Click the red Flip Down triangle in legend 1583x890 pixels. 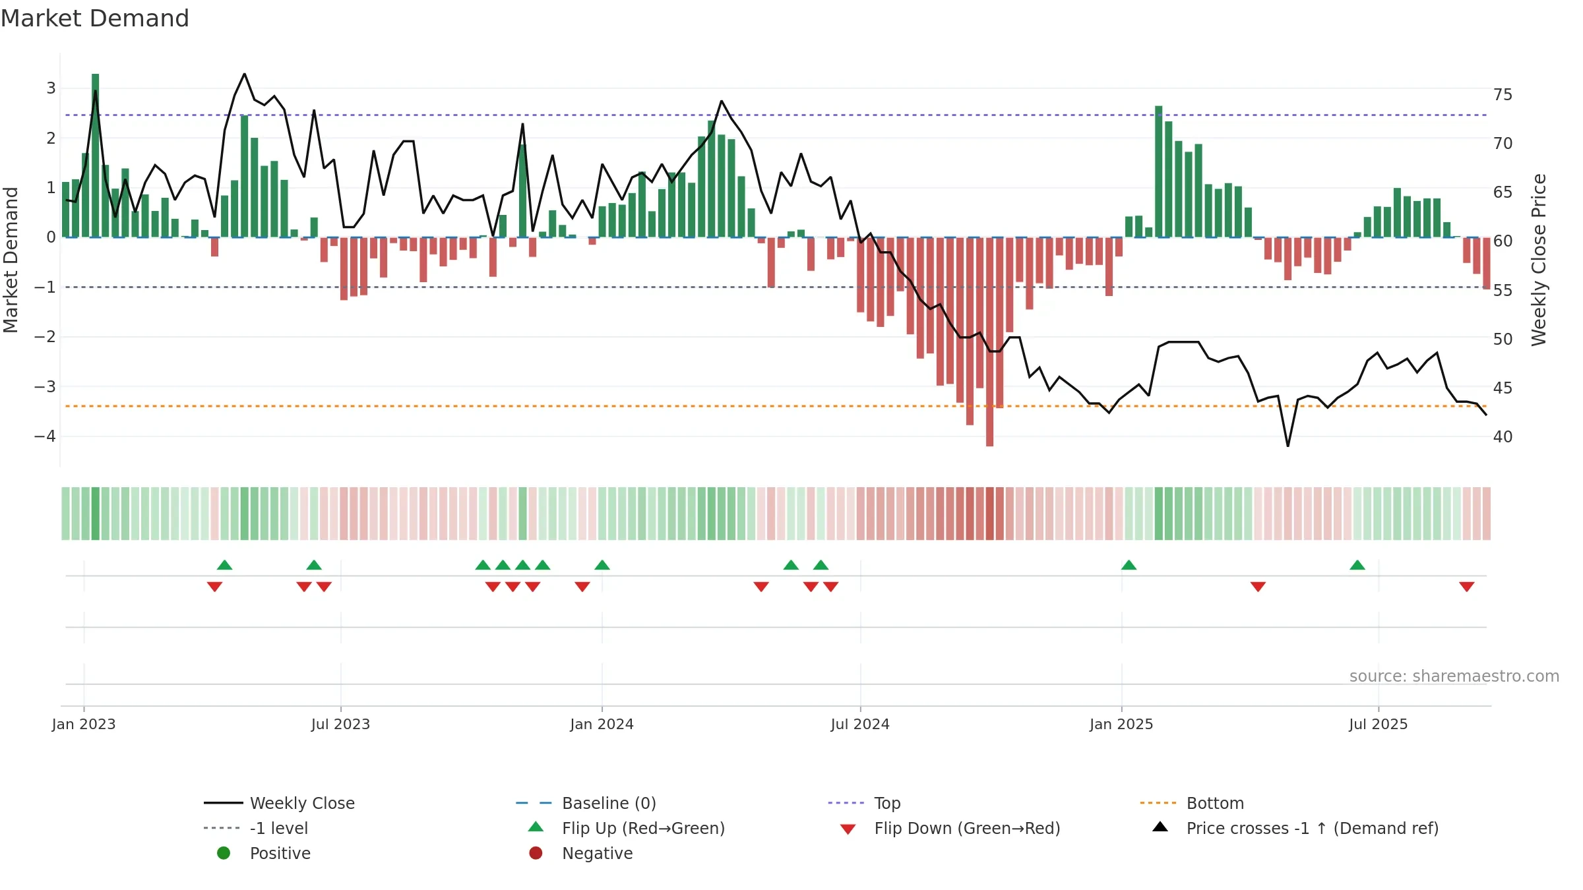(848, 829)
